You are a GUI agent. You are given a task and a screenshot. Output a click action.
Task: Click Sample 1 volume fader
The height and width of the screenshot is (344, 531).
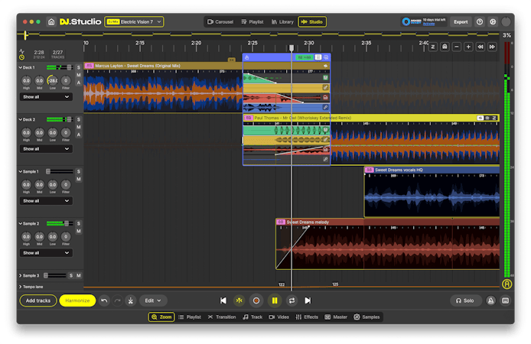pyautogui.click(x=48, y=171)
